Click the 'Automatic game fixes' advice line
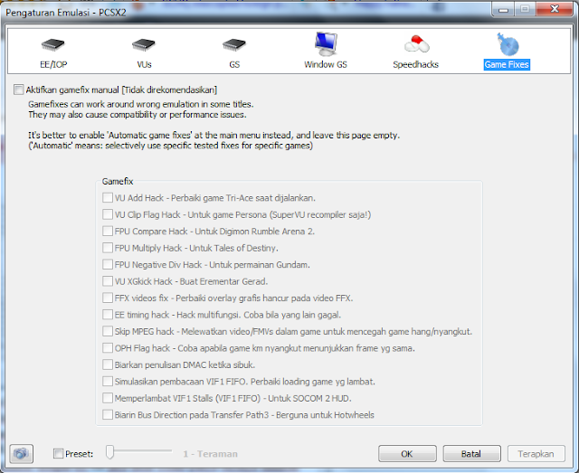Image resolution: width=579 pixels, height=473 pixels. (x=214, y=135)
